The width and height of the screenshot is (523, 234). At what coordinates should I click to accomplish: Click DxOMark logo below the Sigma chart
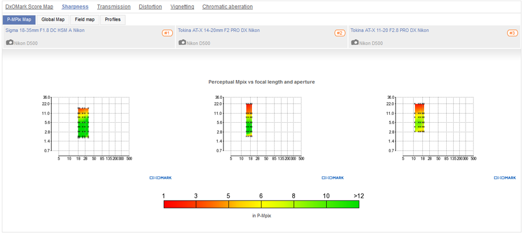[x=160, y=178]
